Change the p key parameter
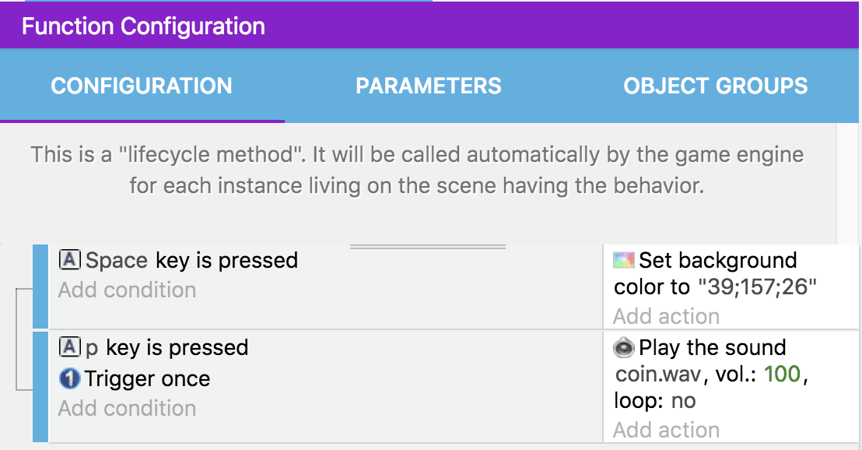Screen dimensions: 862x450 [93, 348]
